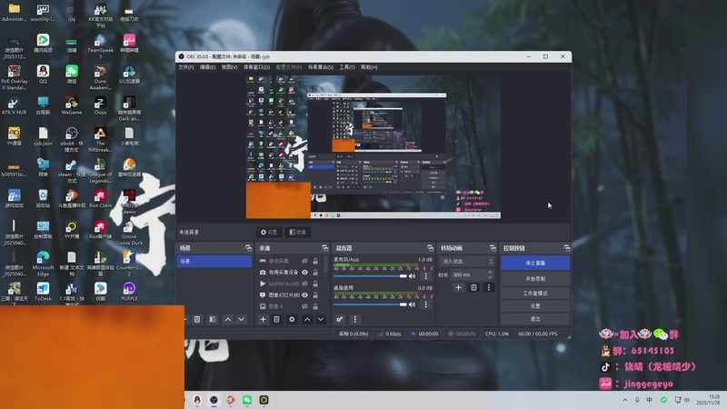727x409 pixels.
Task: Move the scene down in the Scenes panel
Action: pyautogui.click(x=241, y=319)
